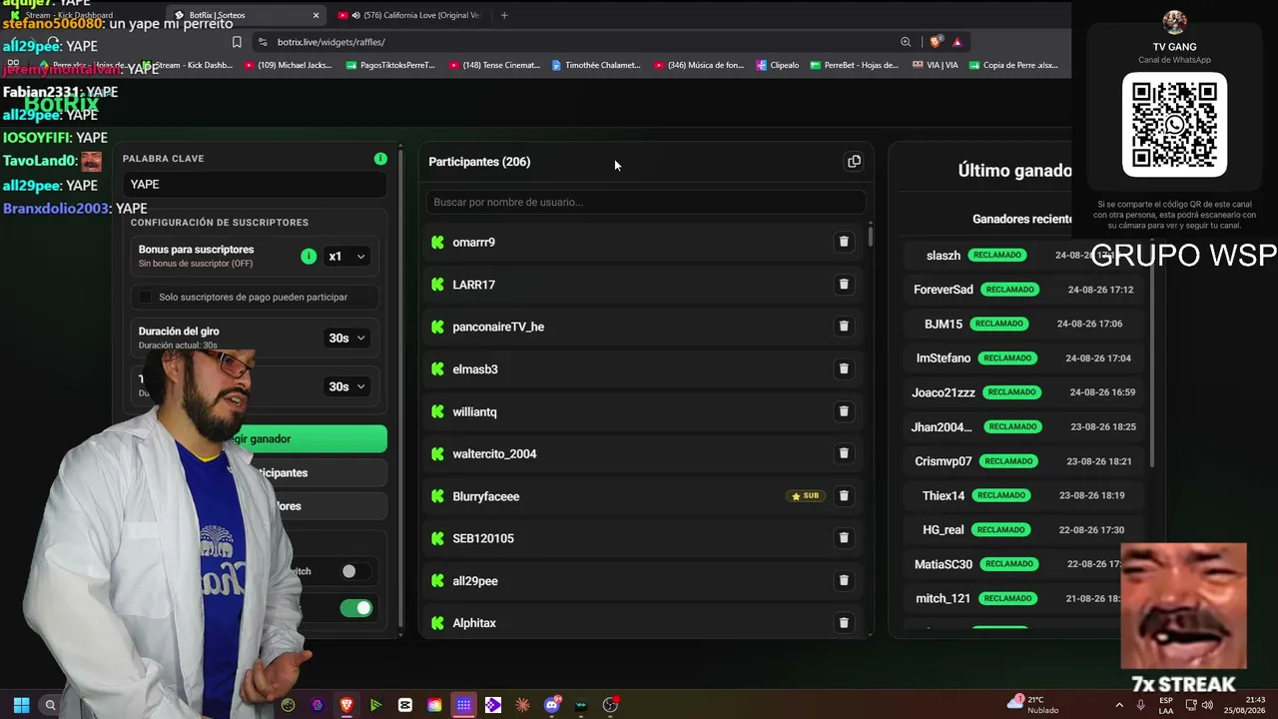
Task: Show hidden system tray icons
Action: point(1119,705)
